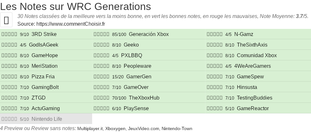311x132 pixels.
Task: Click the icon box left of the subtitle
Action: [x=6, y=20]
